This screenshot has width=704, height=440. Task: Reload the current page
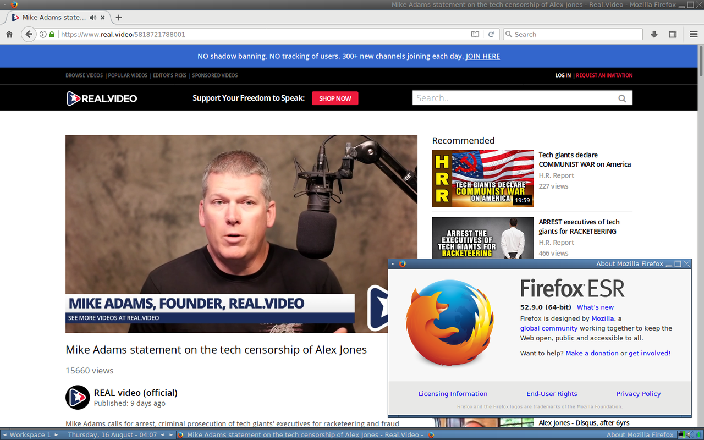[491, 34]
